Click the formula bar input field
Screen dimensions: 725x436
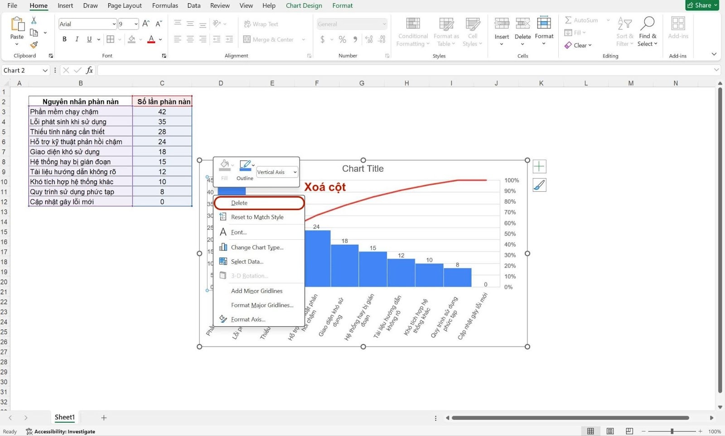point(403,70)
